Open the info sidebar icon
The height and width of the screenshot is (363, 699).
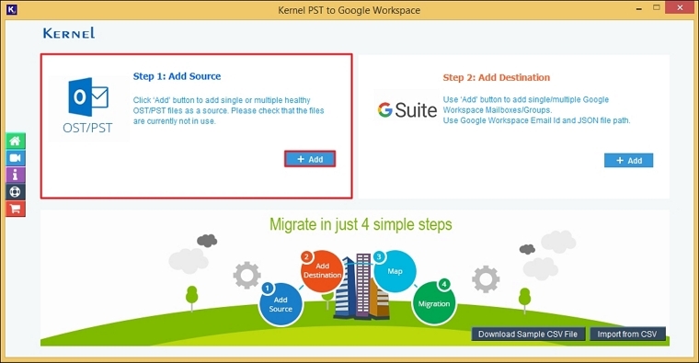(15, 175)
